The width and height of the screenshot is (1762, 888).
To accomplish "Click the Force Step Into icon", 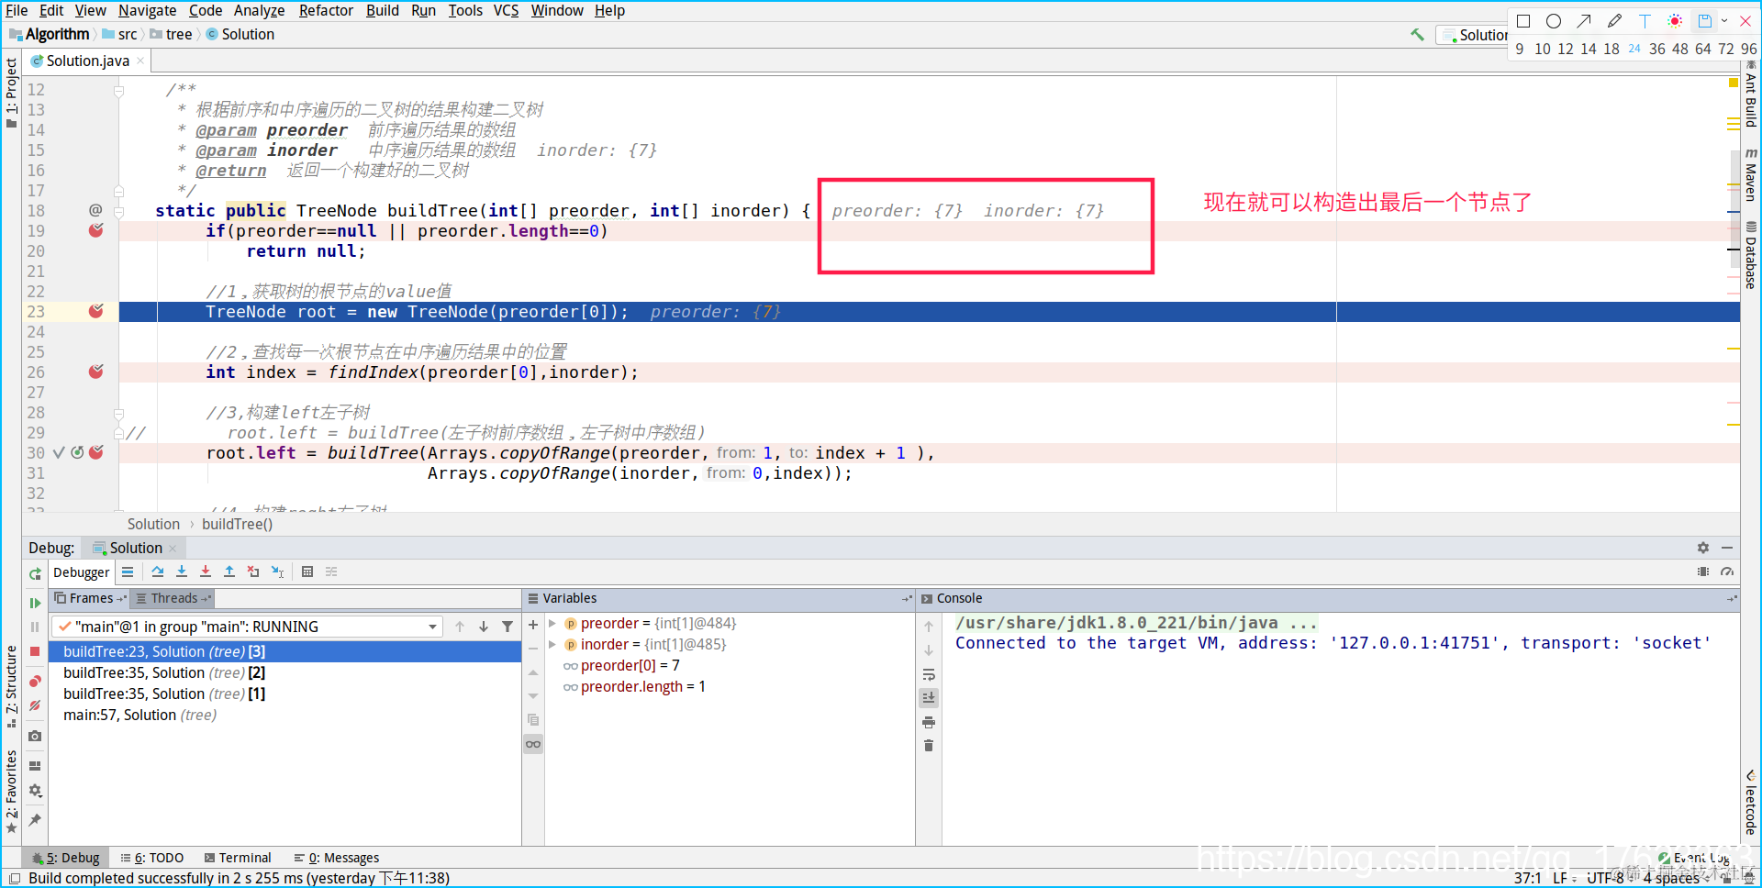I will [x=206, y=572].
